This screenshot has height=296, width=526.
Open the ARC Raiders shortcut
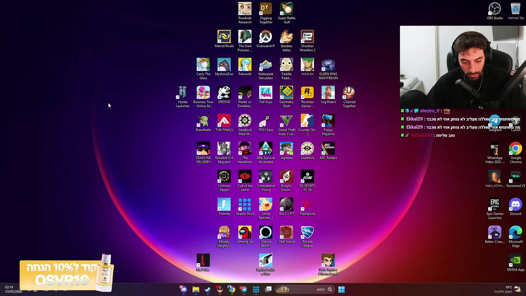pos(328,151)
